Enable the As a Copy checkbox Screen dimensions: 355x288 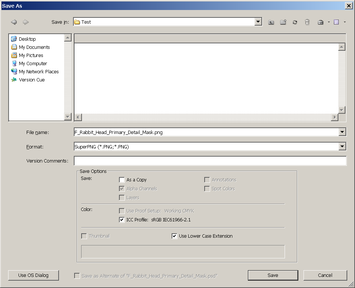click(122, 180)
